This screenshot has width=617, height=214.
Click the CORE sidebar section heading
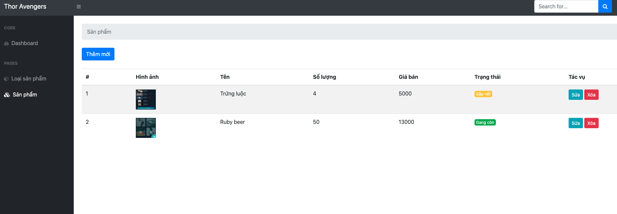coord(10,28)
